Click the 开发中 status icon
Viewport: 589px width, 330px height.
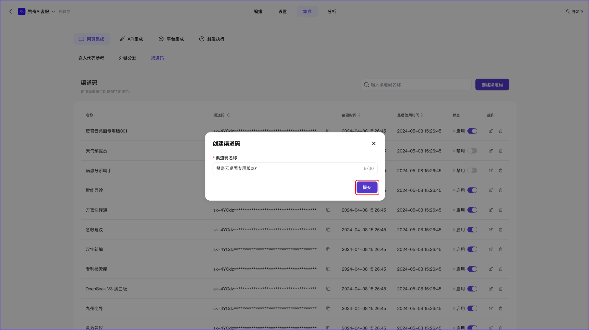click(568, 12)
